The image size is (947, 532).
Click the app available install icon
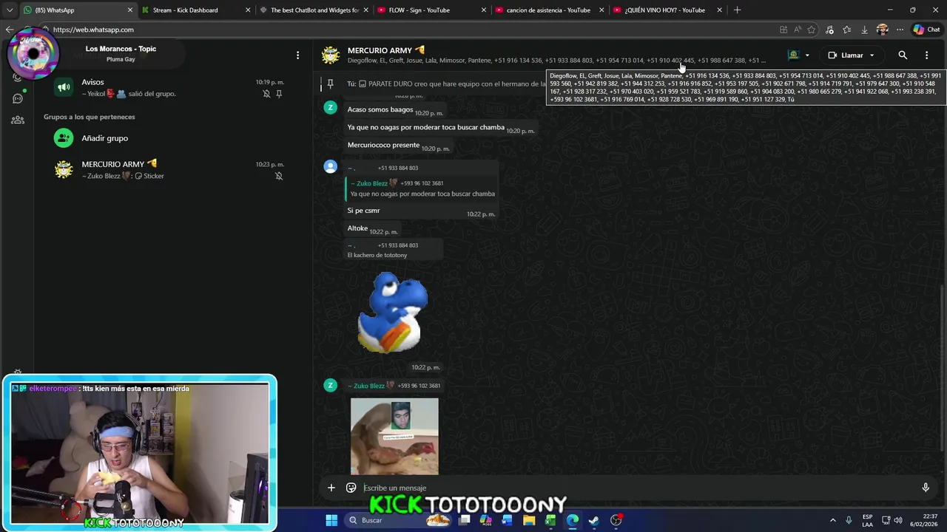[783, 30]
